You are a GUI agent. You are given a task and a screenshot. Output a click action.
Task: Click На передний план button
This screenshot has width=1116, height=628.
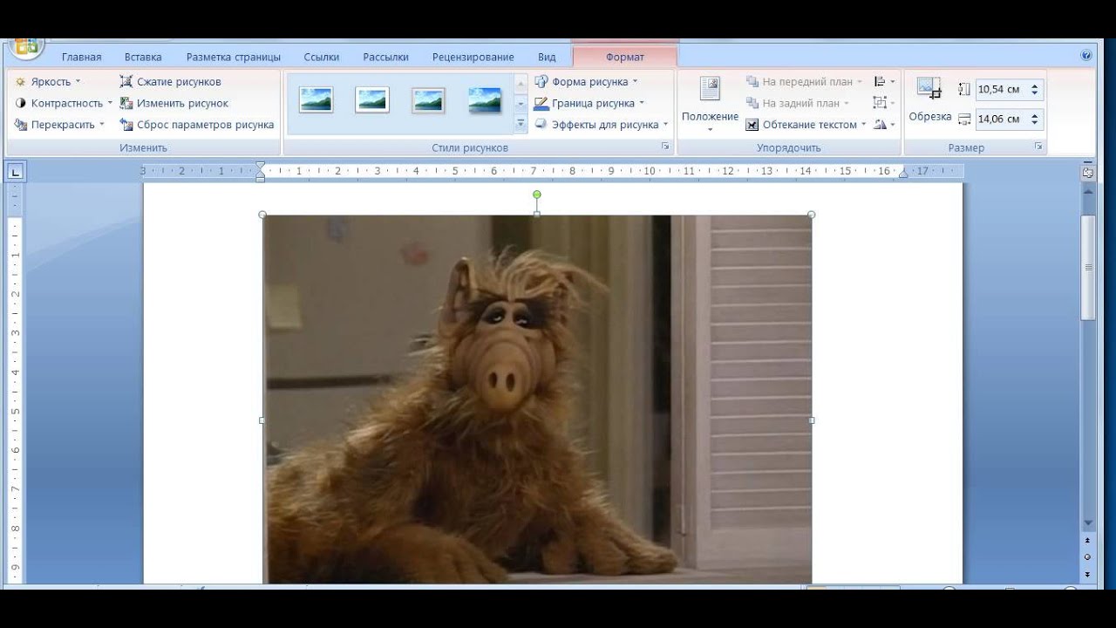point(804,81)
